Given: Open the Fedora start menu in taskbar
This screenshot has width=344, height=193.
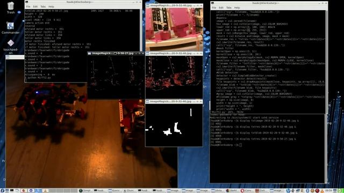Looking at the screenshot, I should (x=2, y=191).
